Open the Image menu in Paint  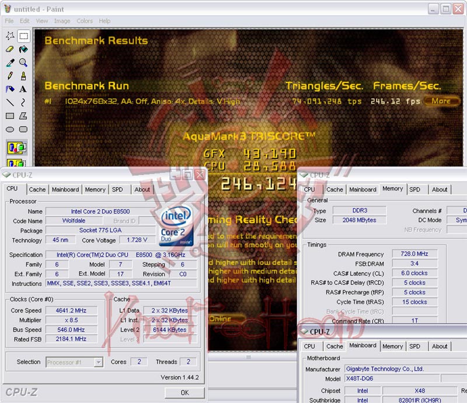point(62,21)
